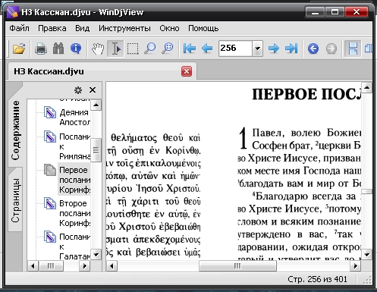Screen dimensions: 377x292
Task: Choose the magnifying glass zoom tool
Action: (150, 49)
